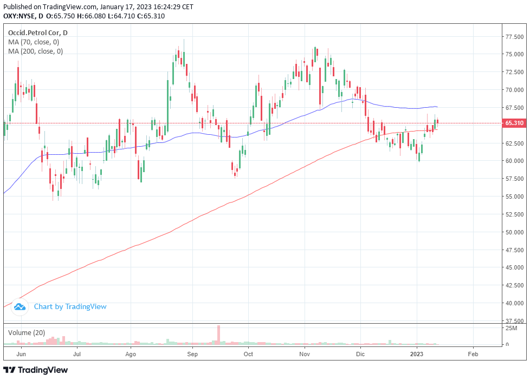Select the Occid.Petrol Cor, D chart title
Image resolution: width=530 pixels, height=380 pixels.
tap(37, 33)
